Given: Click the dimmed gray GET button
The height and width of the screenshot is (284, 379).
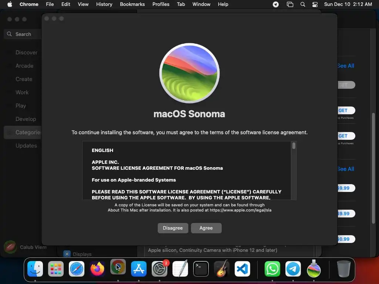Looking at the screenshot, I should click(x=346, y=85).
